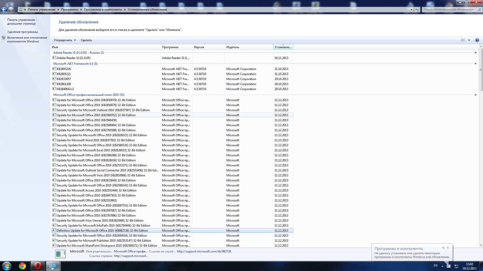Launch Google Chrome from taskbar
The height and width of the screenshot is (271, 483).
pyautogui.click(x=22, y=266)
